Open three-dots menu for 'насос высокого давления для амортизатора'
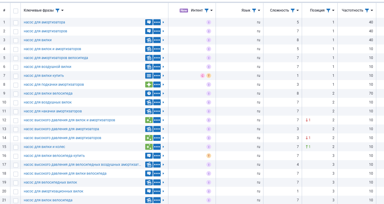 coord(157,129)
